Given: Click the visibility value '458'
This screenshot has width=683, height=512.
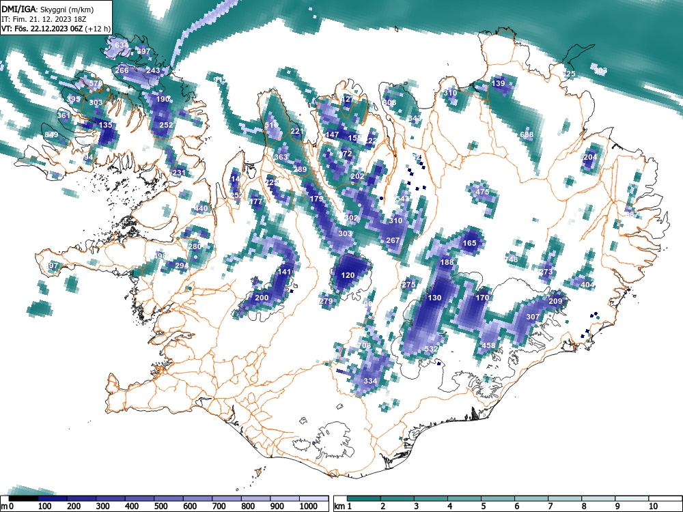Looking at the screenshot, I should tap(488, 345).
